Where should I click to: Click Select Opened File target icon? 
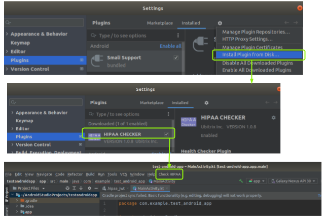click(67, 188)
